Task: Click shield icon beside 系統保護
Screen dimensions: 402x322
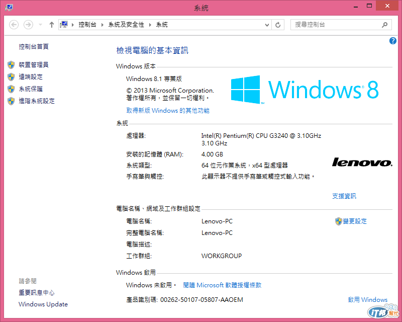Action: coord(11,89)
